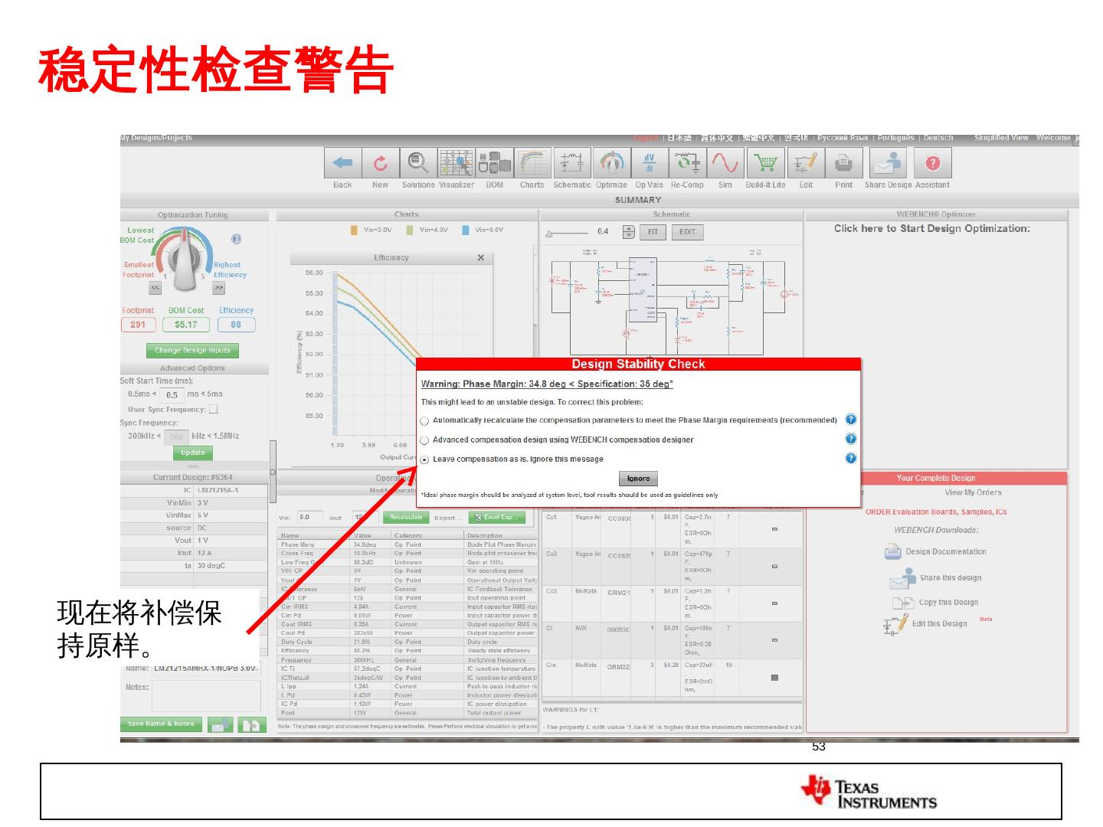Open the Visualizer tool
The width and height of the screenshot is (1103, 827).
pyautogui.click(x=457, y=162)
